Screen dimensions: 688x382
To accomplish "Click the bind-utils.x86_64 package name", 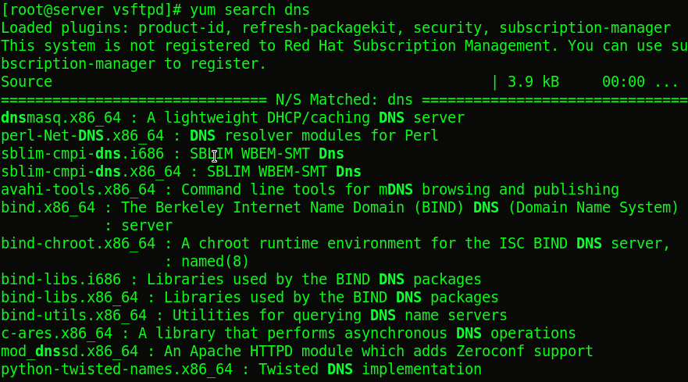I will point(73,316).
